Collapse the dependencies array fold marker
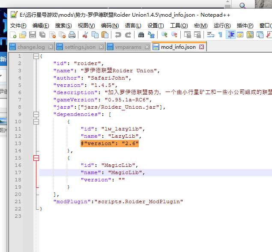Image resolution: width=272 pixels, height=252 pixels. pos(36,114)
